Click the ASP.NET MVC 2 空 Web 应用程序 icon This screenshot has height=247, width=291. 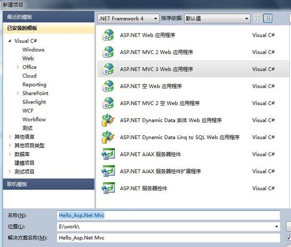pyautogui.click(x=108, y=103)
